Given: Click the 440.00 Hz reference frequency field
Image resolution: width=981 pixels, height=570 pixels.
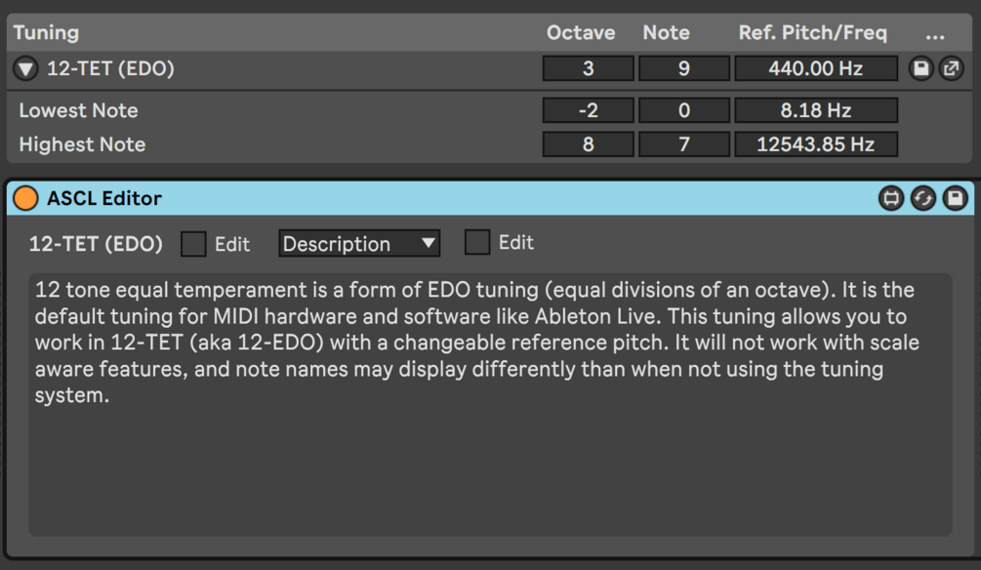Looking at the screenshot, I should point(816,69).
